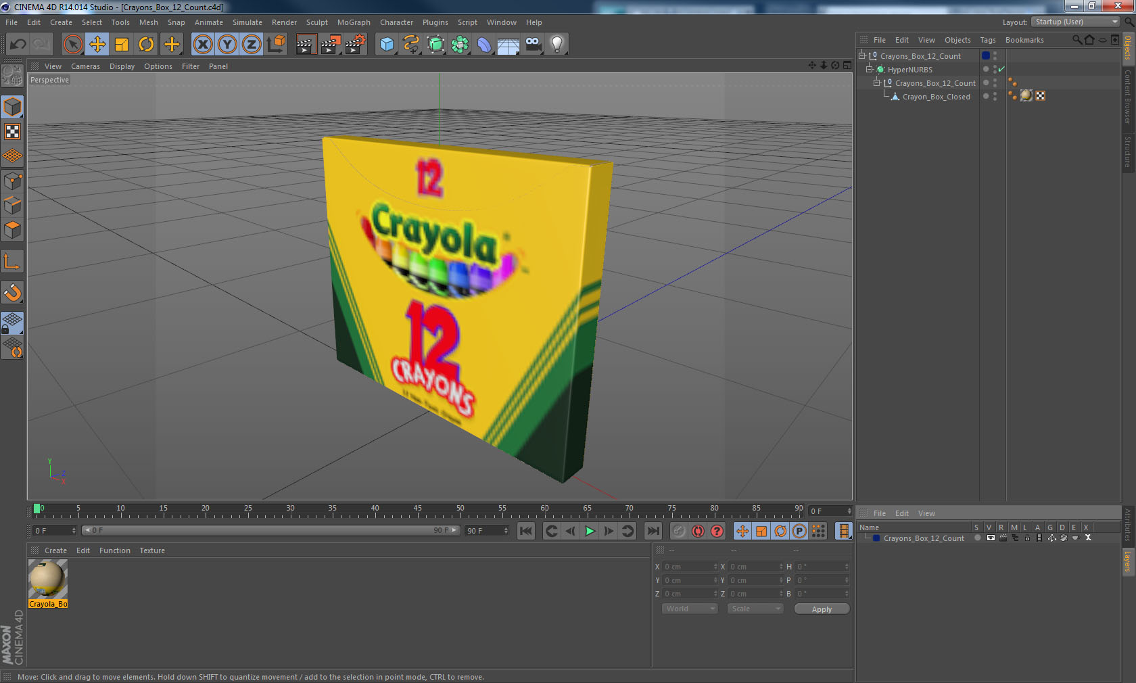This screenshot has width=1136, height=683.
Task: Switch to Polygons mode
Action: (x=13, y=230)
